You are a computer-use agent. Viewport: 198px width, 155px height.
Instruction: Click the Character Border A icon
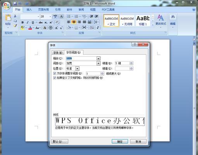[61, 16]
